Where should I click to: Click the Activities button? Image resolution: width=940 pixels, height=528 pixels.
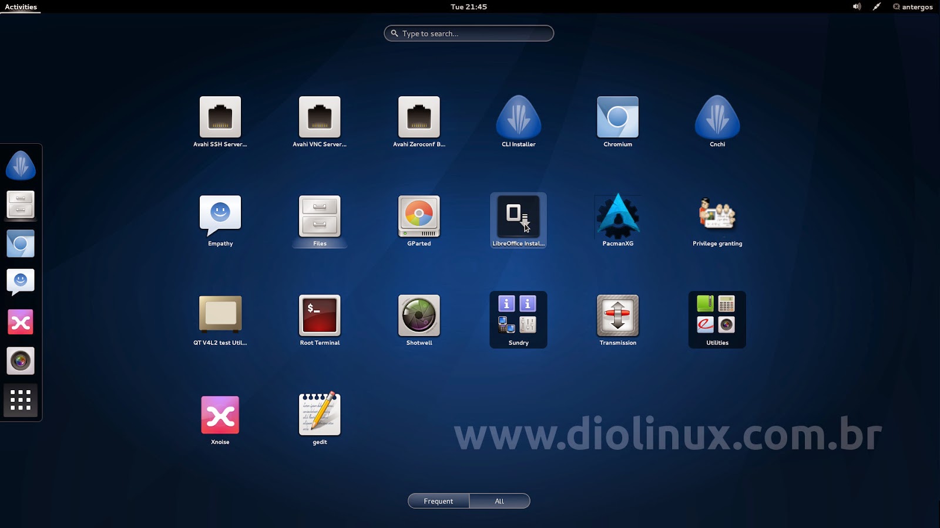21,6
